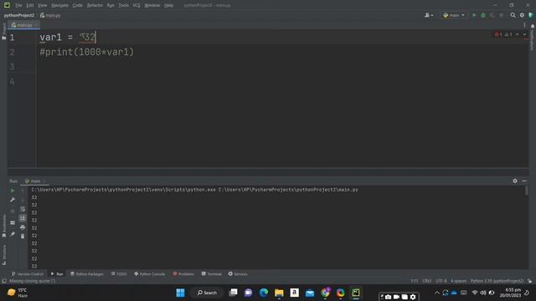Viewport: 536px width, 301px height.
Task: Open Terminal tool window
Action: tap(212, 273)
